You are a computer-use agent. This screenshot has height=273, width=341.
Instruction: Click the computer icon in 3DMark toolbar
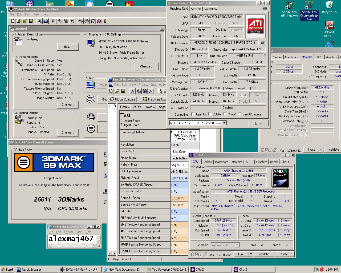coord(39,21)
